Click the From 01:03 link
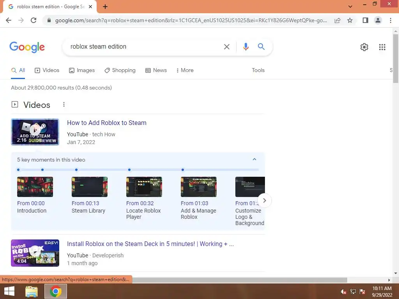The image size is (399, 299). 194,203
